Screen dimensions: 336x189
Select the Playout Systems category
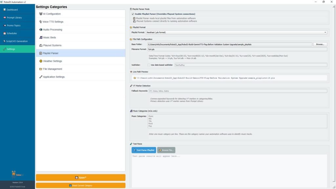point(52,45)
